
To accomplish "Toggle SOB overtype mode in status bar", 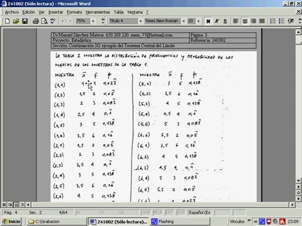I will tap(181, 213).
